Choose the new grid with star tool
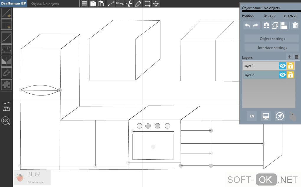Image resolution: width=301 pixels, height=187 pixels. tap(6, 24)
